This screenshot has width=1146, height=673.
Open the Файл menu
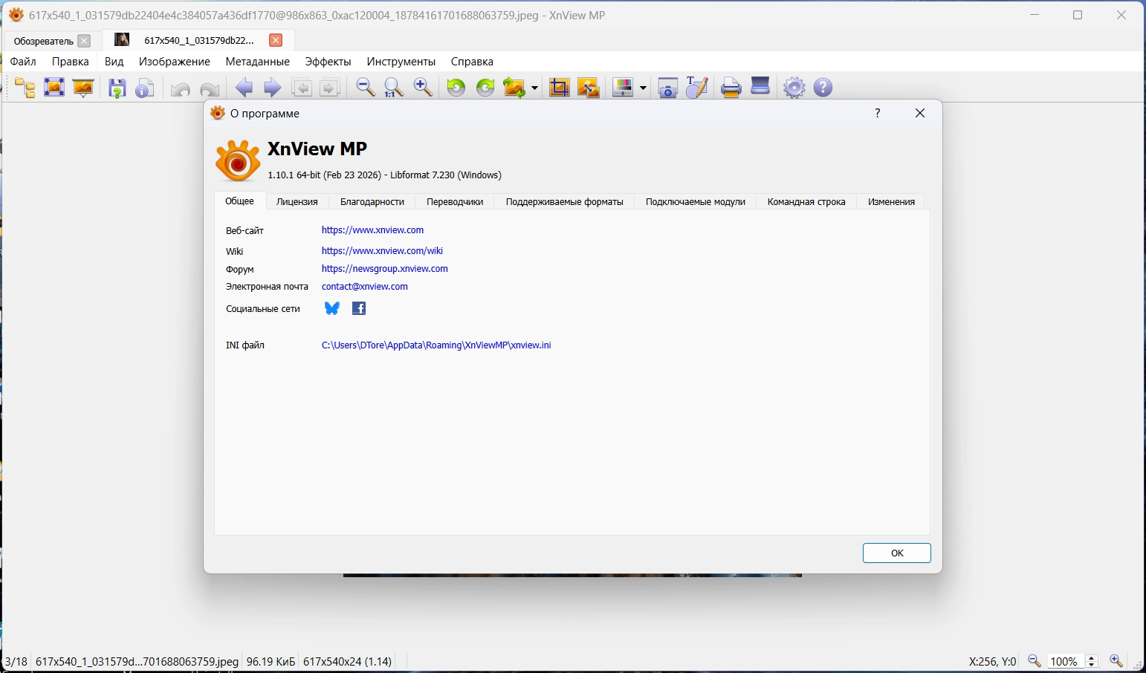24,62
